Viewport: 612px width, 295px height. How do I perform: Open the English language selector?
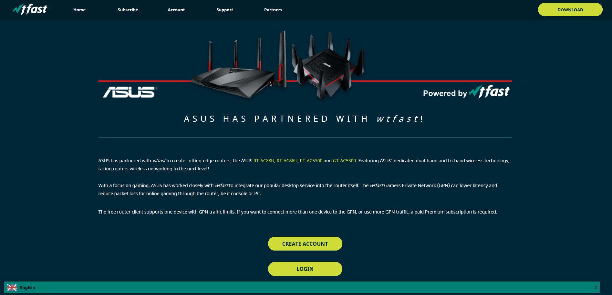[x=27, y=287]
